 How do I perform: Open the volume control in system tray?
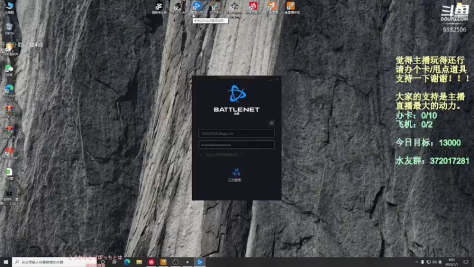pos(434,262)
